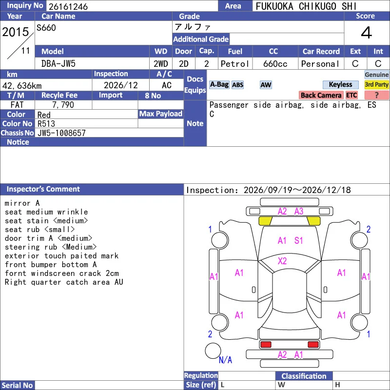Click the Keyless equipment badge

pos(340,84)
